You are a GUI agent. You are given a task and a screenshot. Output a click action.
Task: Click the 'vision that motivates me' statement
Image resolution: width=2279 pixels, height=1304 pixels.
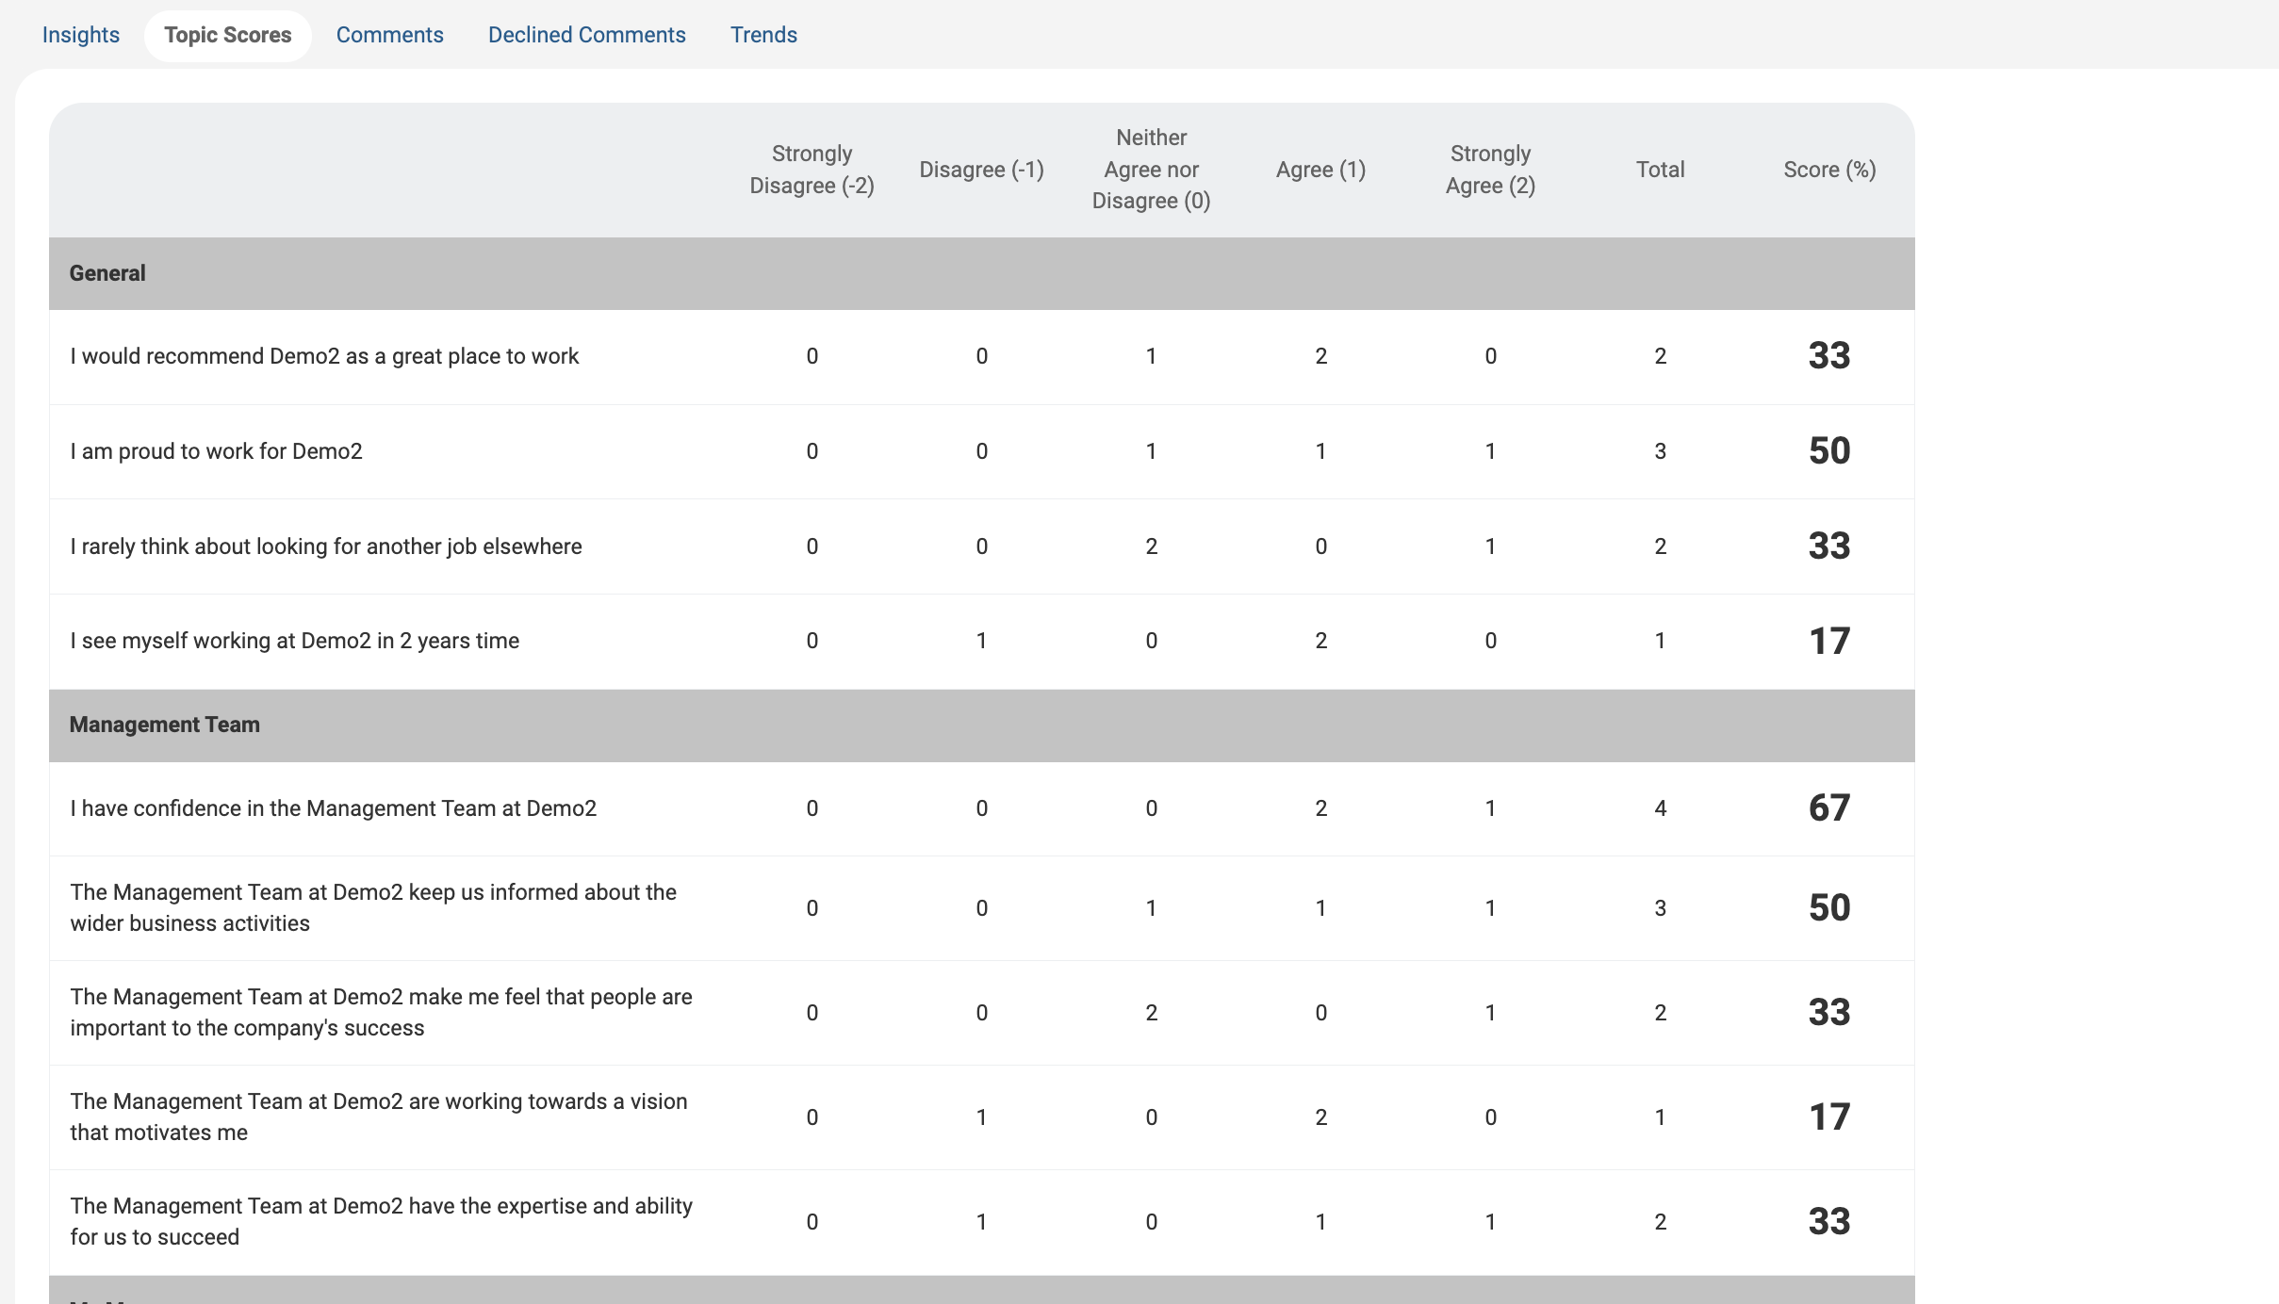pos(379,1117)
